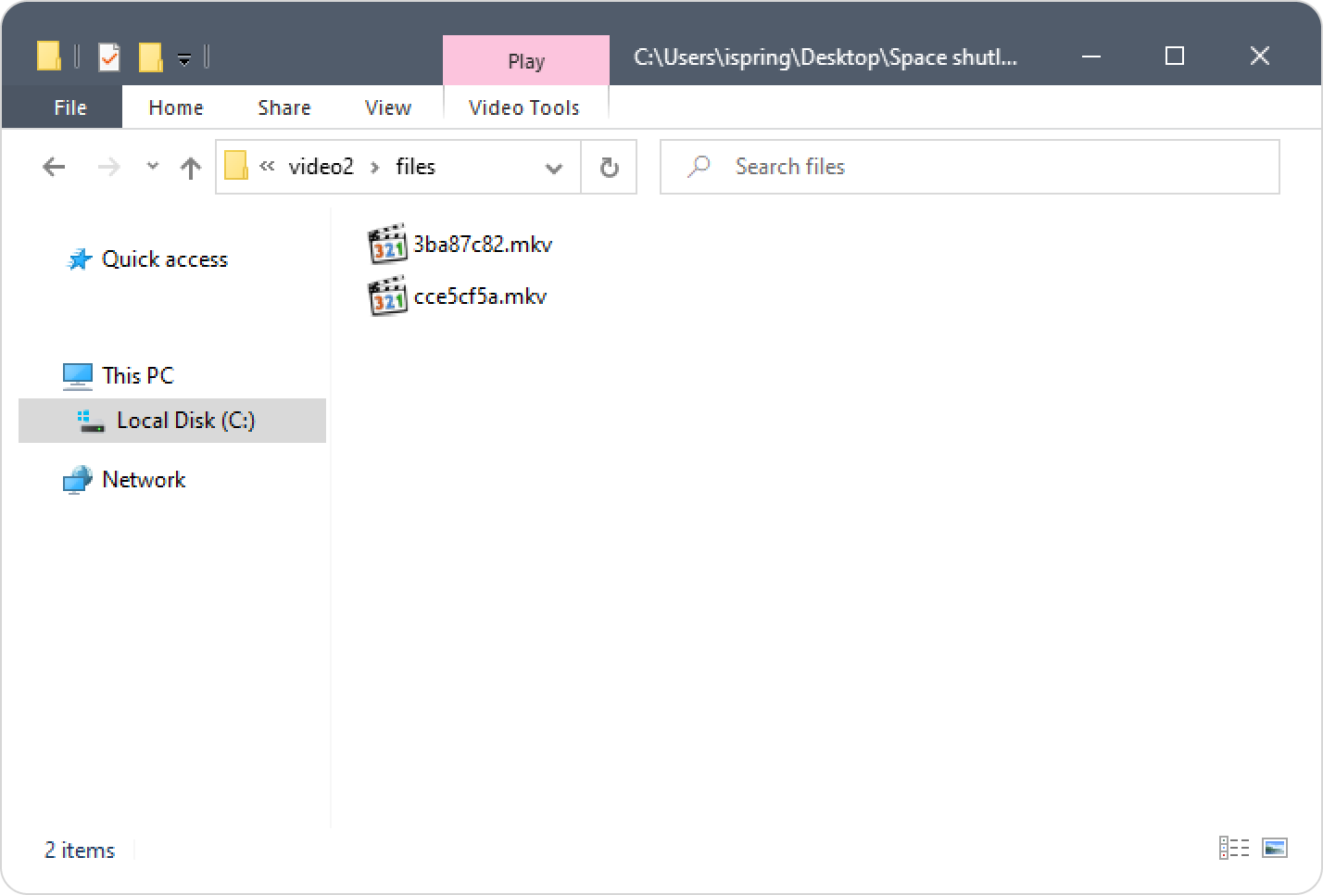Screen dimensions: 1323x895
Task: Click the New Folder icon in title bar
Action: pyautogui.click(x=150, y=57)
